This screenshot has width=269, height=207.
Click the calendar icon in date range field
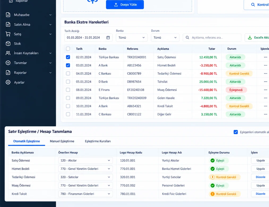pos(108,38)
